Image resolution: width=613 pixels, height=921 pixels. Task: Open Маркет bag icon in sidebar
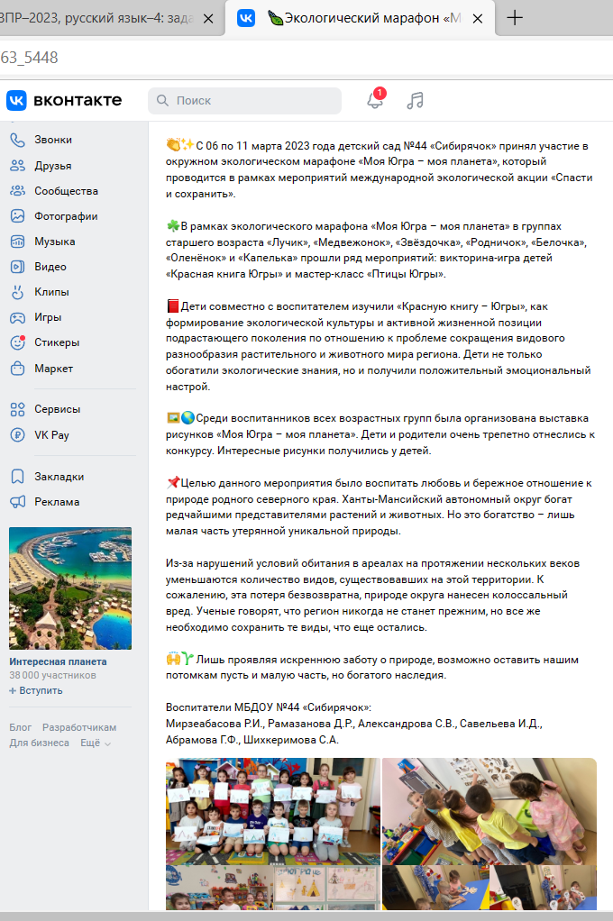[18, 369]
